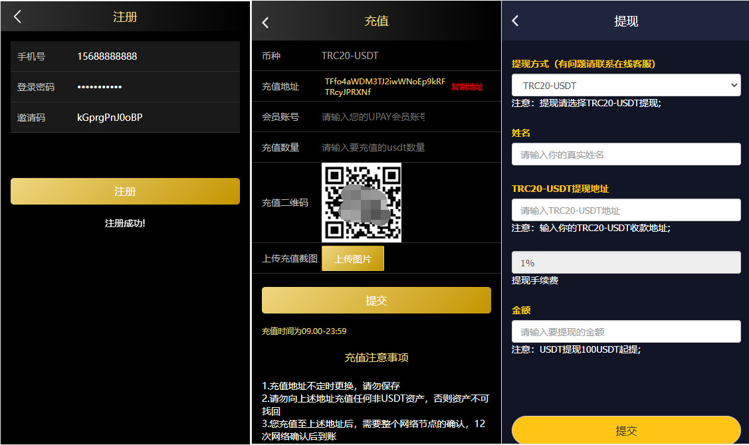Viewport: 749px width, 445px height.
Task: Click the gold 注册 register button
Action: click(x=125, y=191)
